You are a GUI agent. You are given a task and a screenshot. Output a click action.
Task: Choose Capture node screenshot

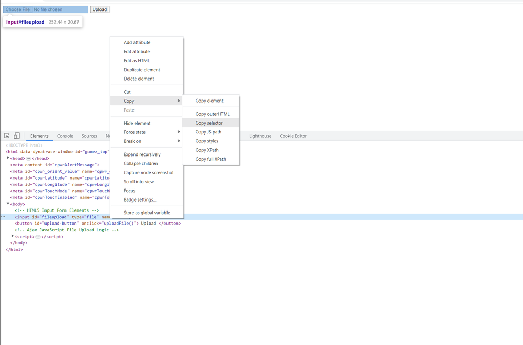coord(149,173)
